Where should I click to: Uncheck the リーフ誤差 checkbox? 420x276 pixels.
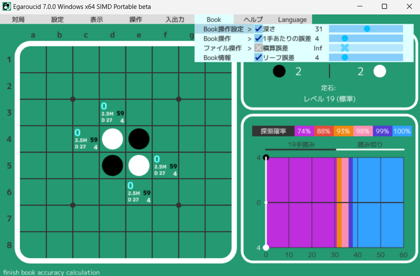pyautogui.click(x=258, y=57)
